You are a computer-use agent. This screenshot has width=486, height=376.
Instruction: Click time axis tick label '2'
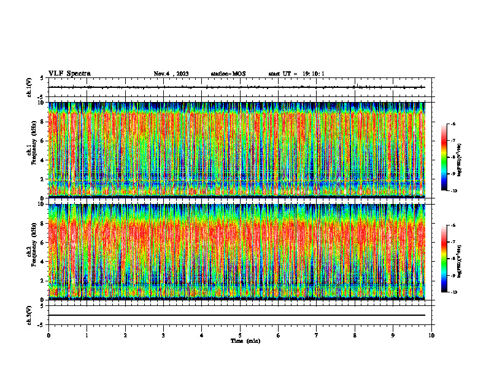point(125,335)
